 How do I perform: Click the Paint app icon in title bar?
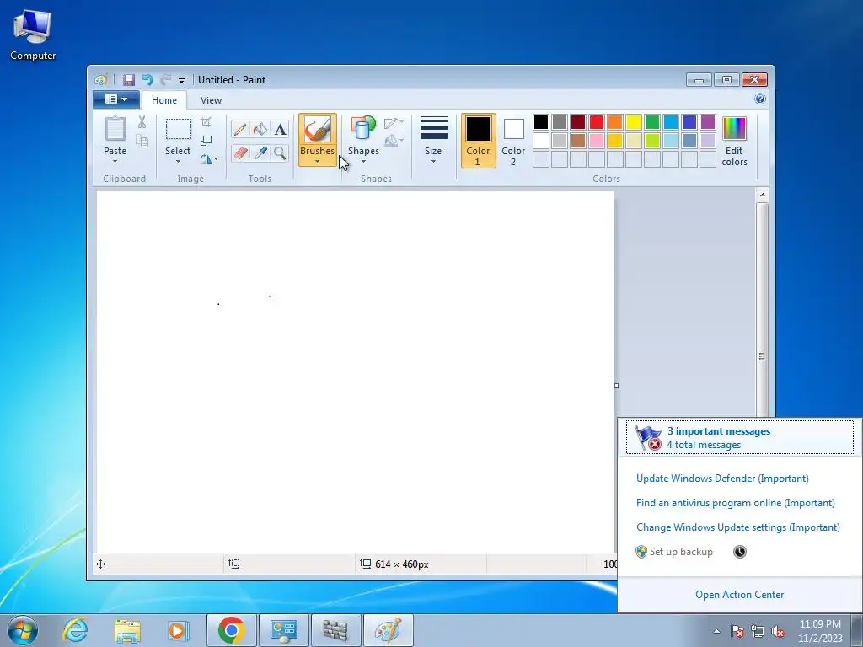(x=100, y=80)
